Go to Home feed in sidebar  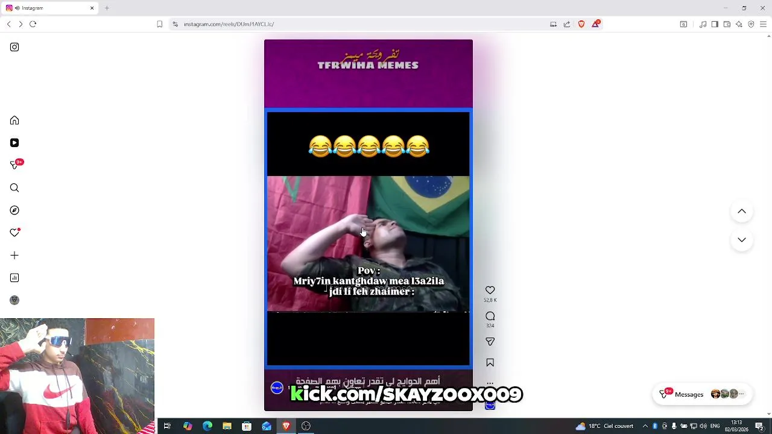click(x=14, y=121)
